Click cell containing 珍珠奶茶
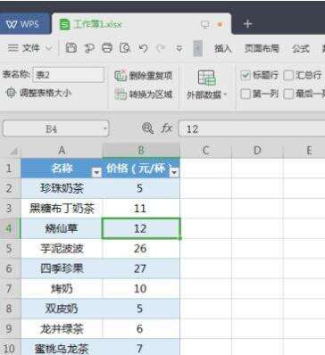 point(62,188)
